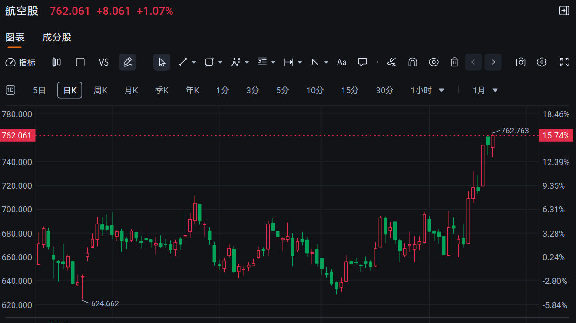Click the candlestick chart type icon
Screen dimensions: 576x323
click(56, 62)
